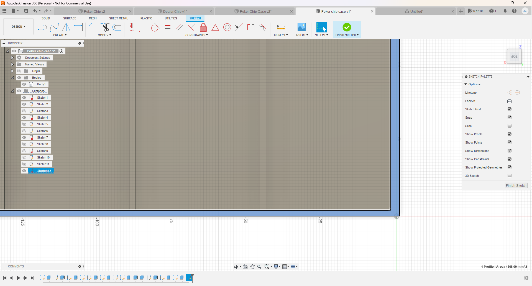Apply the Symmetry constraint
This screenshot has width=532, height=286.
pos(251,27)
